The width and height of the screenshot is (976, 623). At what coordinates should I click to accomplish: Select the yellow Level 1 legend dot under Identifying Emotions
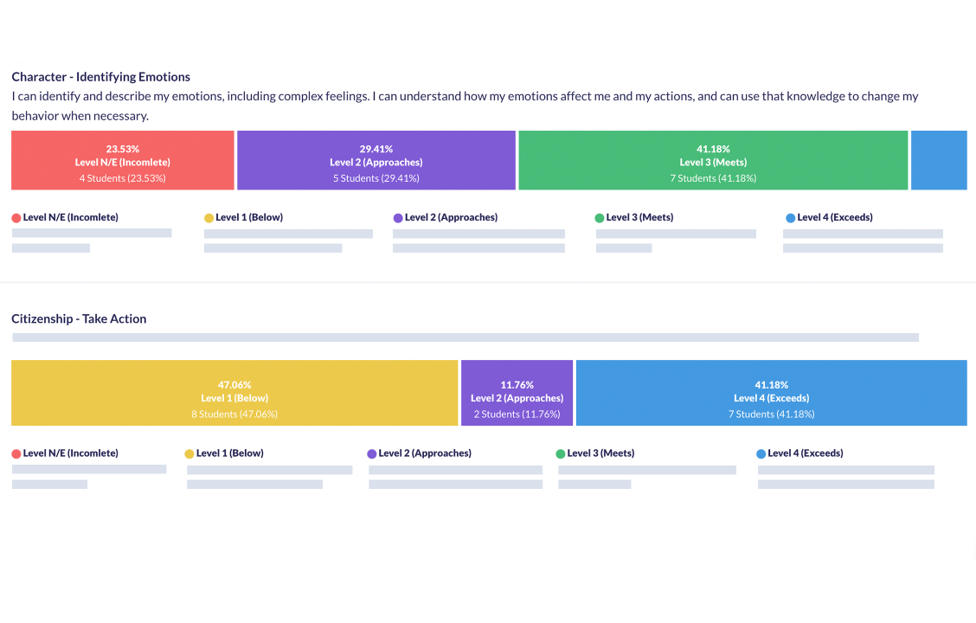click(209, 217)
